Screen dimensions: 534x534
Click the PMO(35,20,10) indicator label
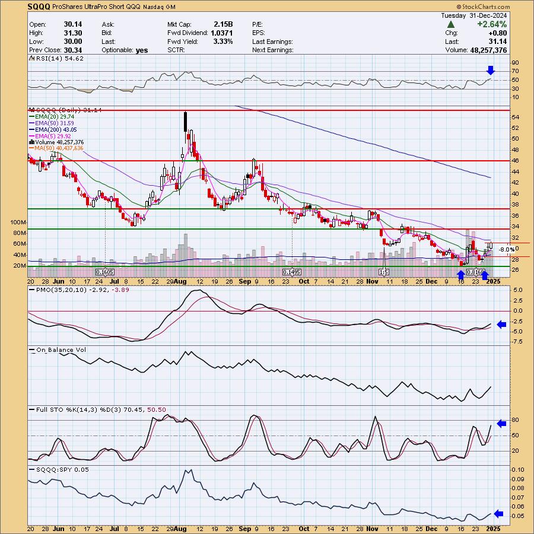point(79,290)
